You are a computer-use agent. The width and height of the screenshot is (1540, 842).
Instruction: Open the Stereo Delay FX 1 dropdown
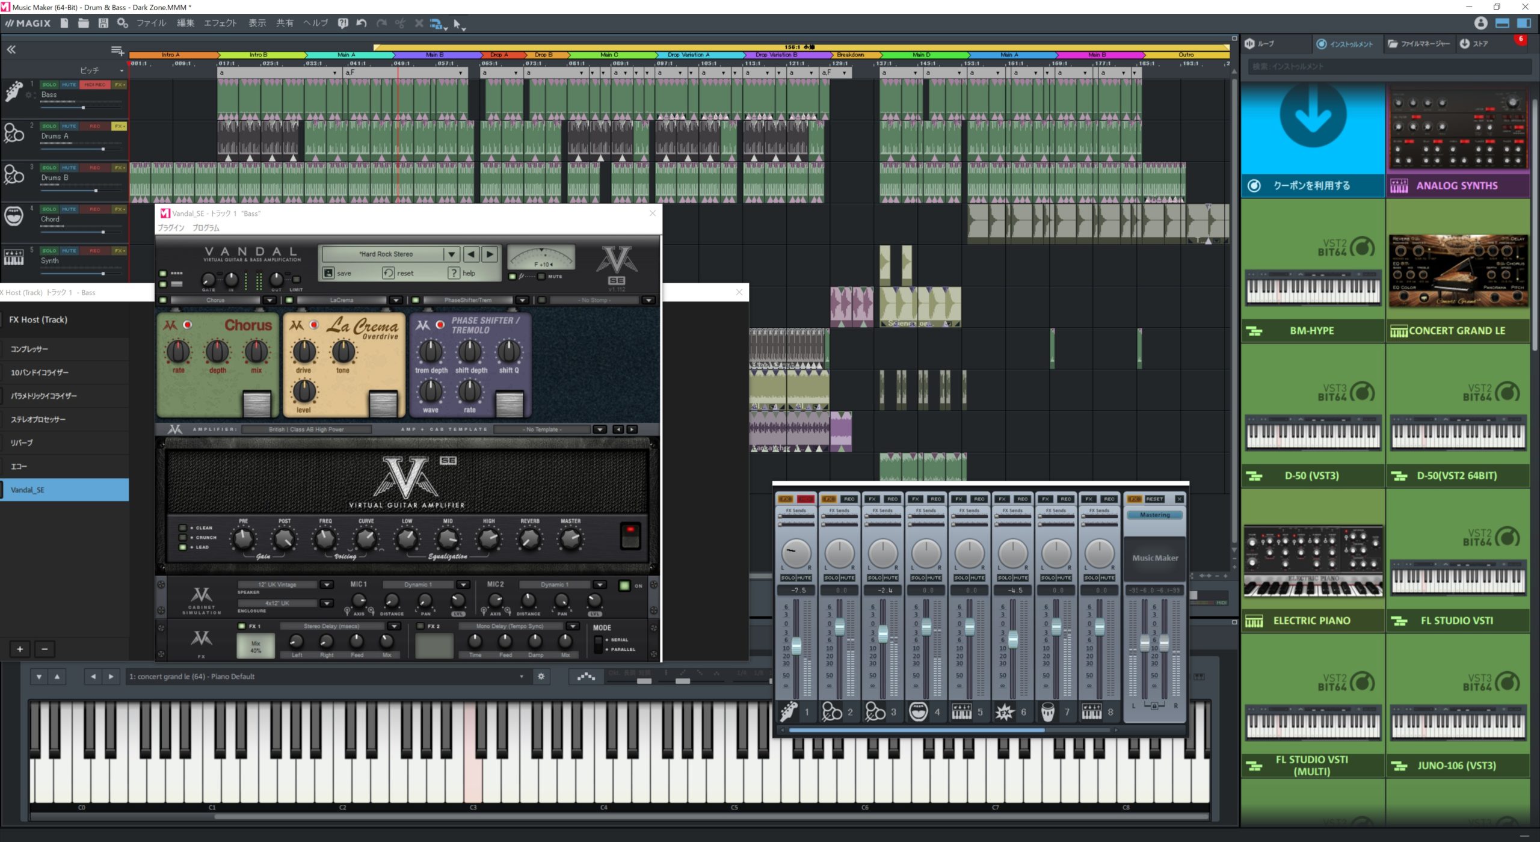(394, 626)
